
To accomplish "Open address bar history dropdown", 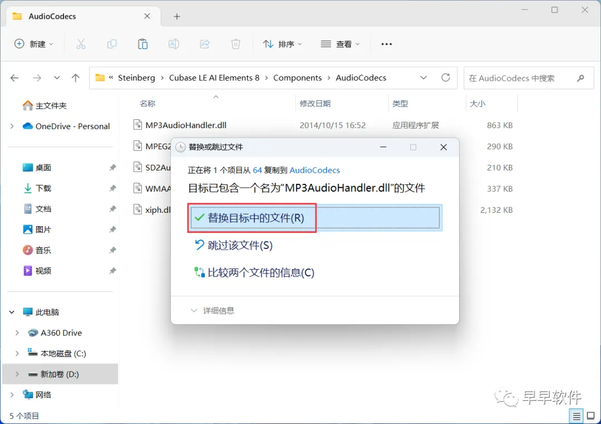I will [x=423, y=78].
